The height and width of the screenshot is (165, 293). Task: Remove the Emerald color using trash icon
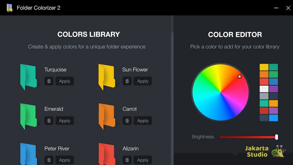pos(49,121)
